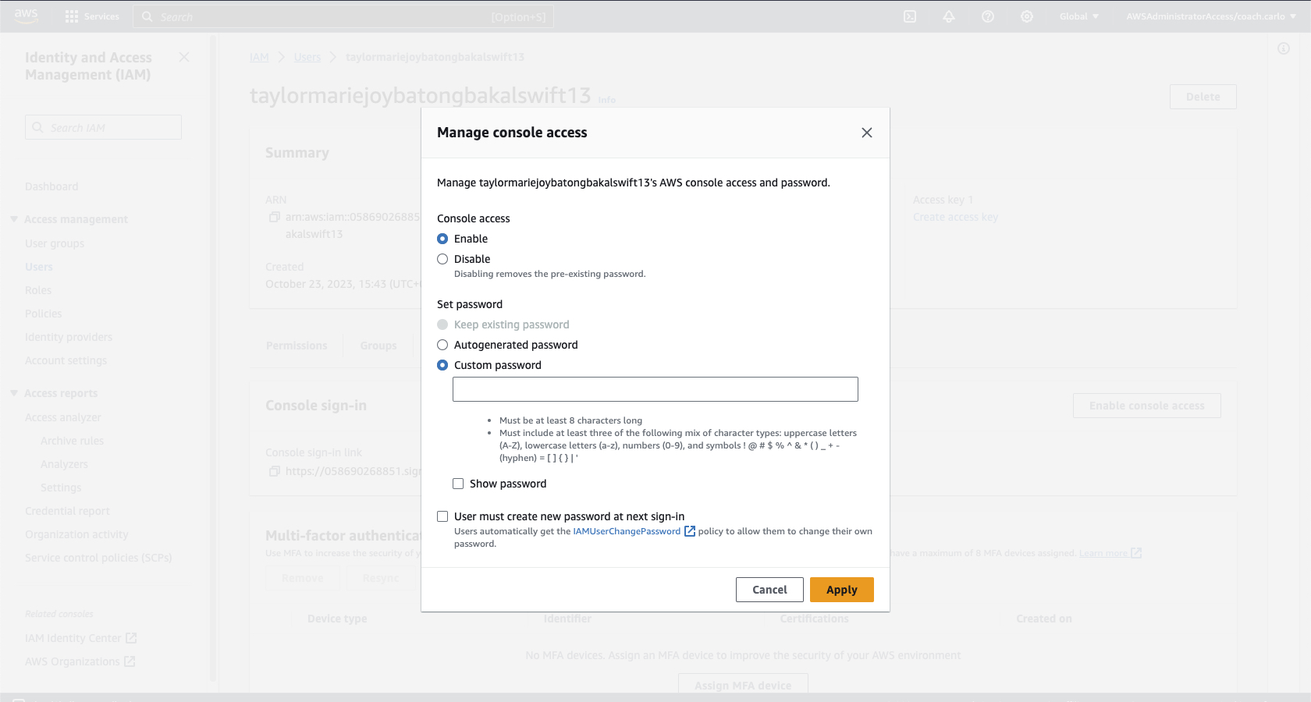Click the Apply button
This screenshot has width=1311, height=702.
[x=841, y=590]
